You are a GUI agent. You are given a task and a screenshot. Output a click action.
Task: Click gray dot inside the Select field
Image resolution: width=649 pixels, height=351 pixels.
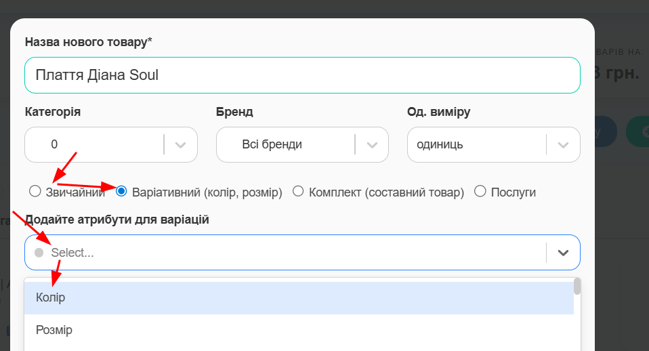click(39, 253)
